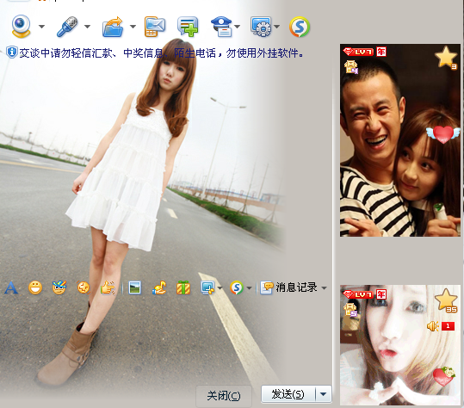Click the couple avatar photo thumbnail
The image size is (464, 408).
(x=400, y=140)
